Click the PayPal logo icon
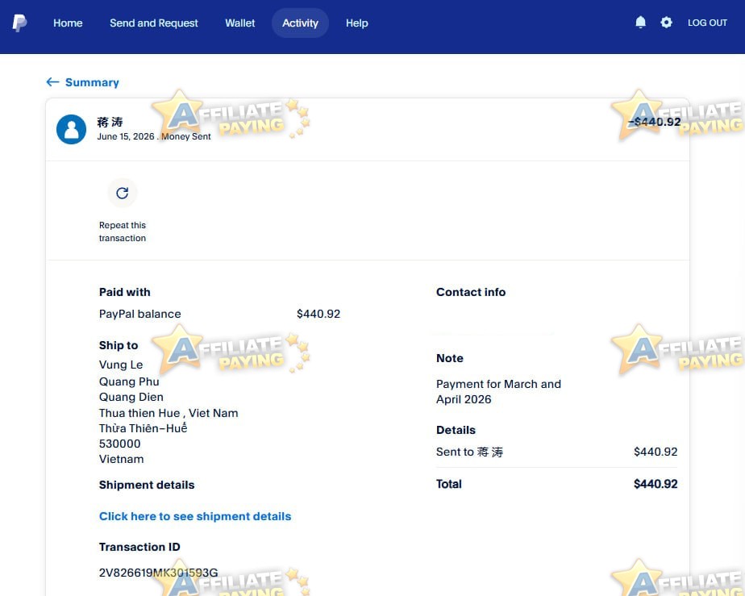Image resolution: width=745 pixels, height=596 pixels. pyautogui.click(x=19, y=23)
